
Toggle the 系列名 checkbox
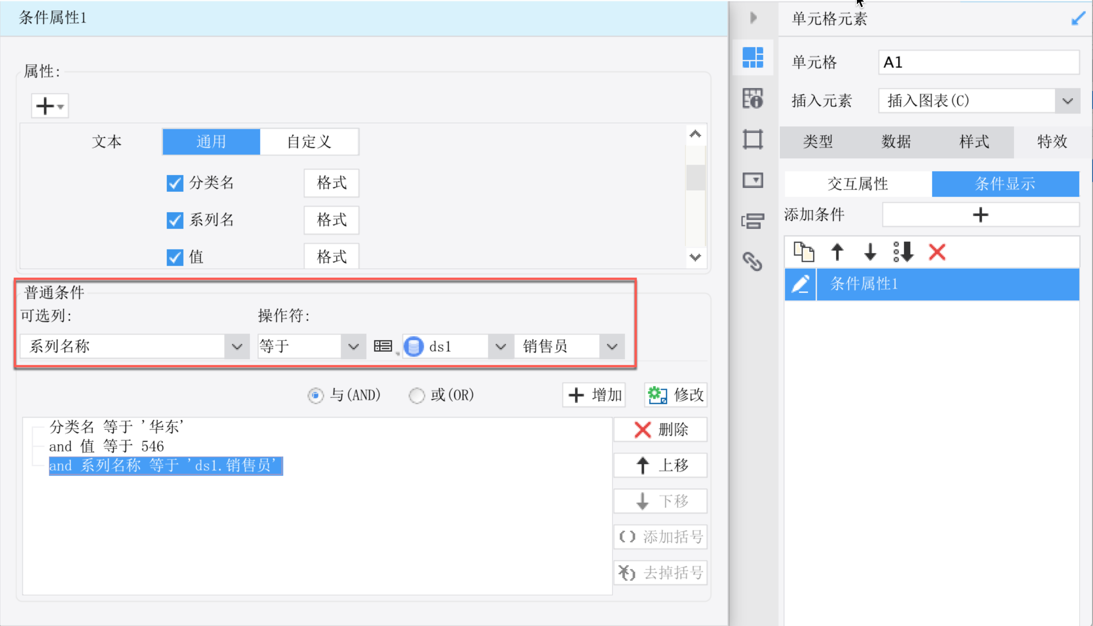coord(175,220)
